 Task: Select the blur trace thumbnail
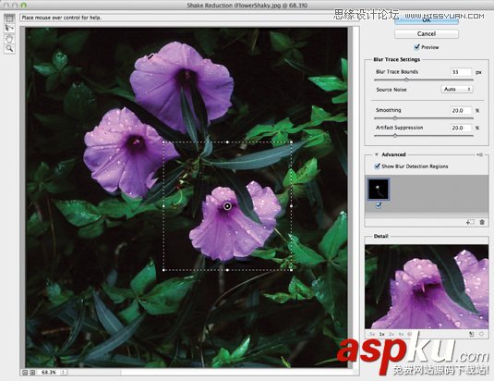[379, 189]
